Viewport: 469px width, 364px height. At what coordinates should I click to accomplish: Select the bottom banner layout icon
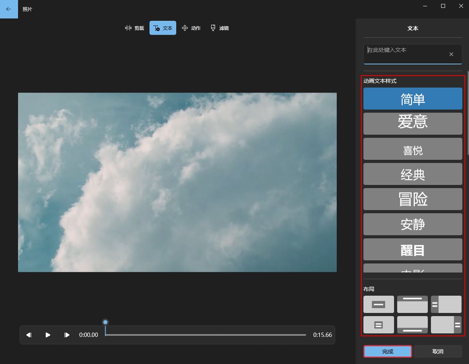(x=412, y=325)
